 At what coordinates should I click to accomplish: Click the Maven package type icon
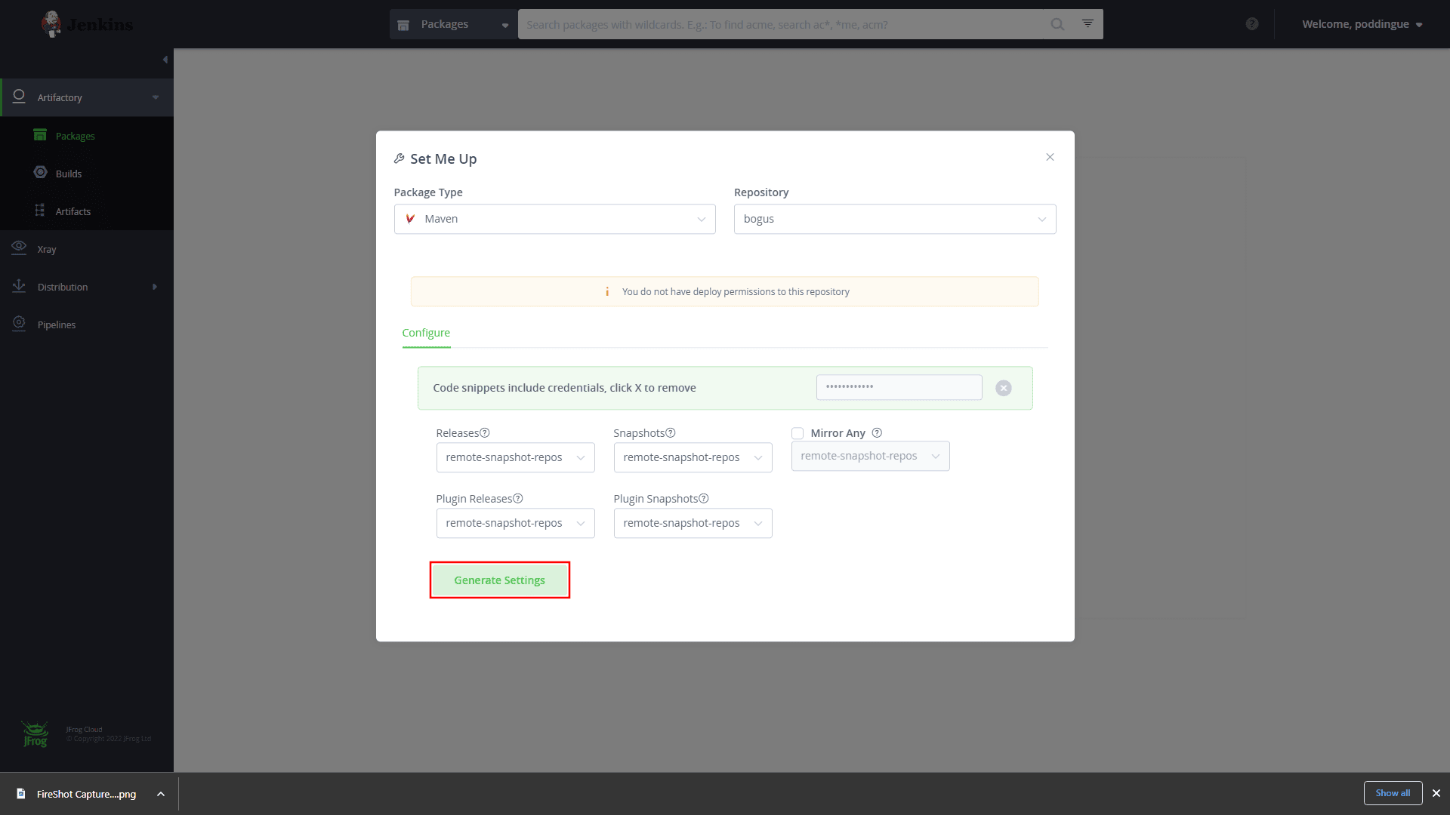411,219
